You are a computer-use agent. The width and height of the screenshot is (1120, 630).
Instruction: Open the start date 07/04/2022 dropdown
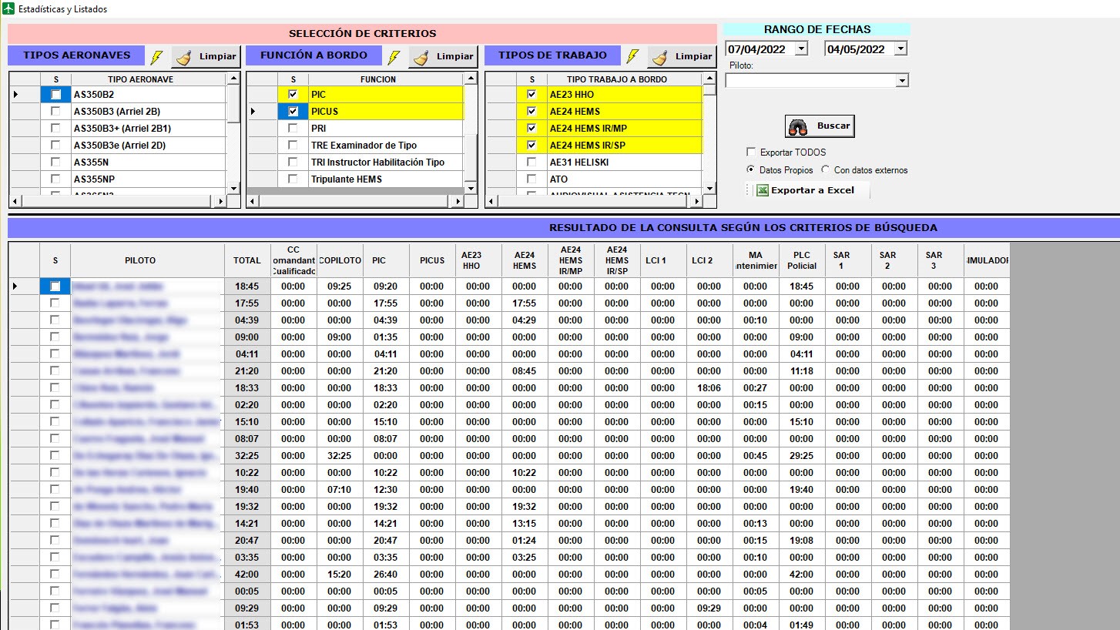(x=801, y=49)
